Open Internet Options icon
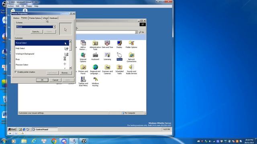 coord(83,57)
